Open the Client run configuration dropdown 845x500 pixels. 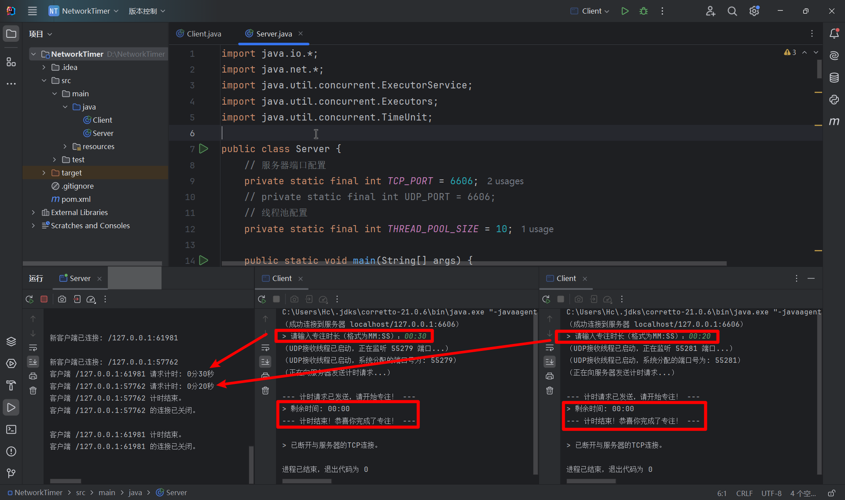point(590,11)
